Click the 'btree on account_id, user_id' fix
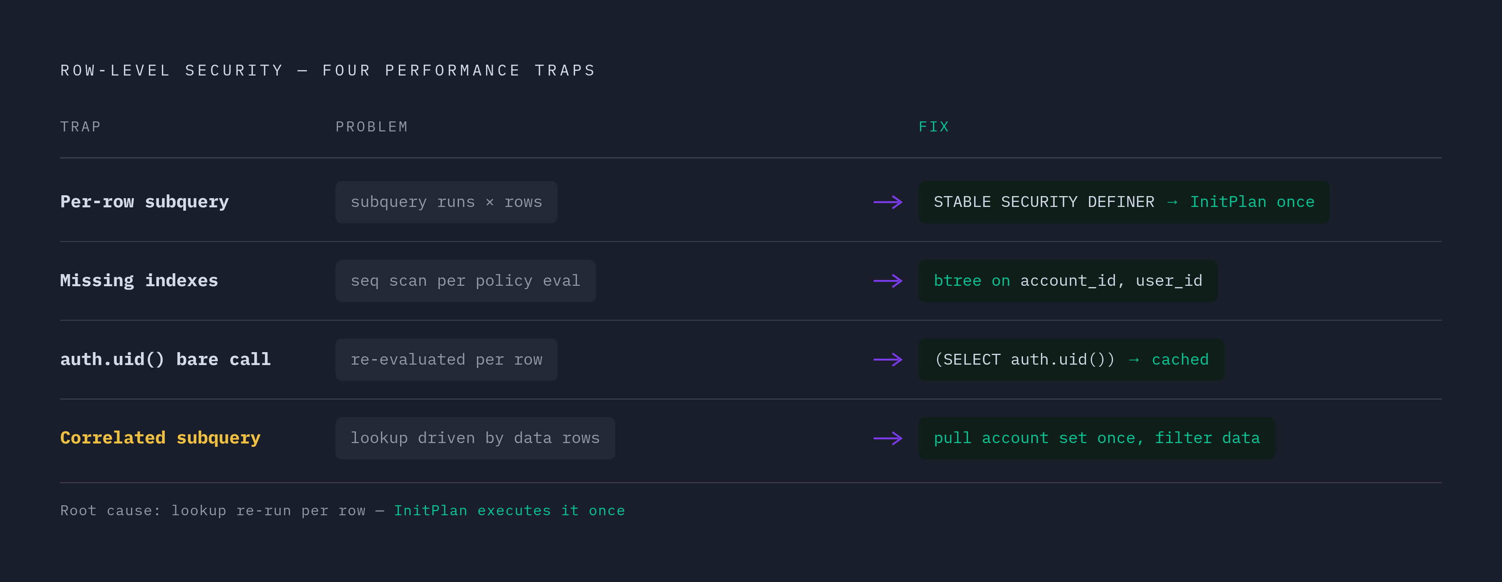 [x=1068, y=281]
